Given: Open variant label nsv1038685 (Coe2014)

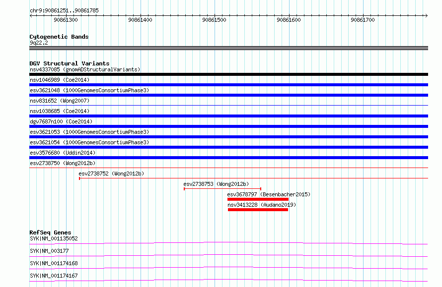Looking at the screenshot, I should coord(60,111).
